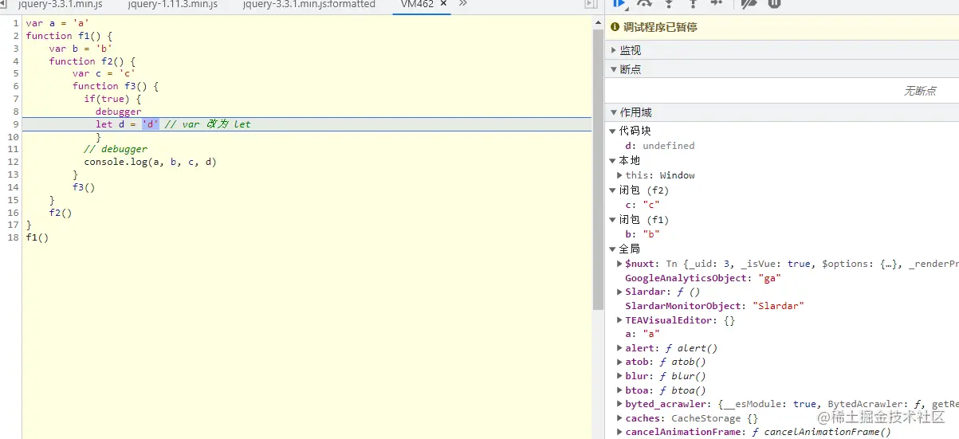Click the function f3() declaration line

pos(116,86)
